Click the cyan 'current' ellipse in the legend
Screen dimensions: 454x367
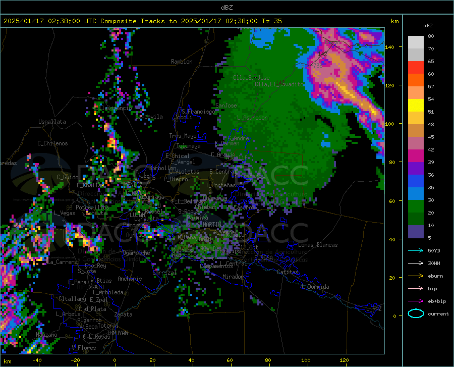(416, 313)
